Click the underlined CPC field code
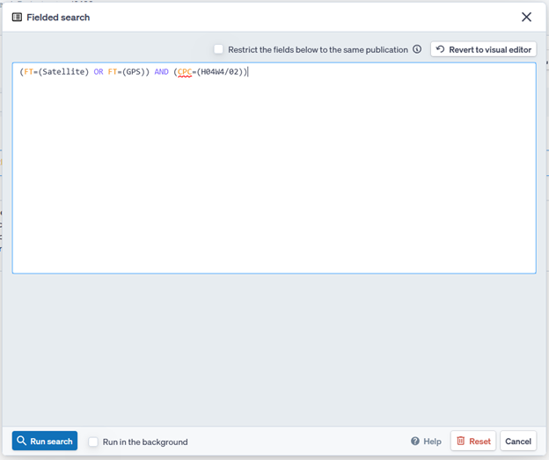Screen dimensions: 549x460 (x=185, y=72)
